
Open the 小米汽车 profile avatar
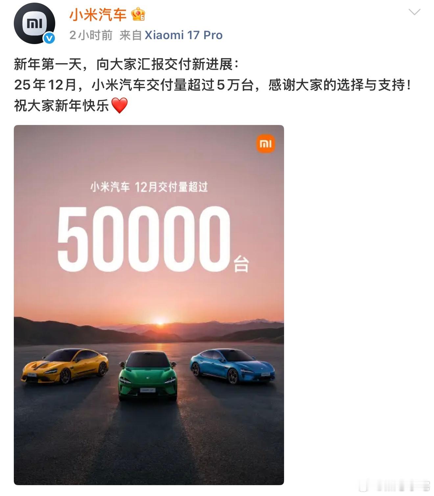34,24
